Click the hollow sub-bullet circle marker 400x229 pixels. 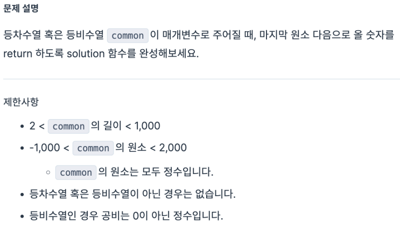pos(48,173)
